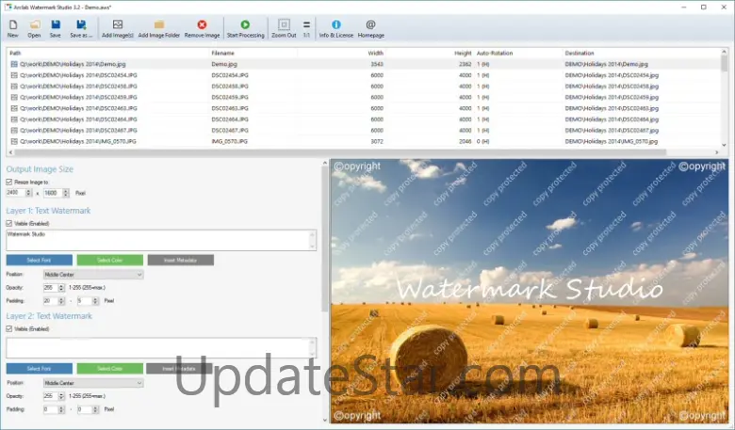Click the watermarked hay bale preview image
Image resolution: width=735 pixels, height=430 pixels.
[x=530, y=291]
